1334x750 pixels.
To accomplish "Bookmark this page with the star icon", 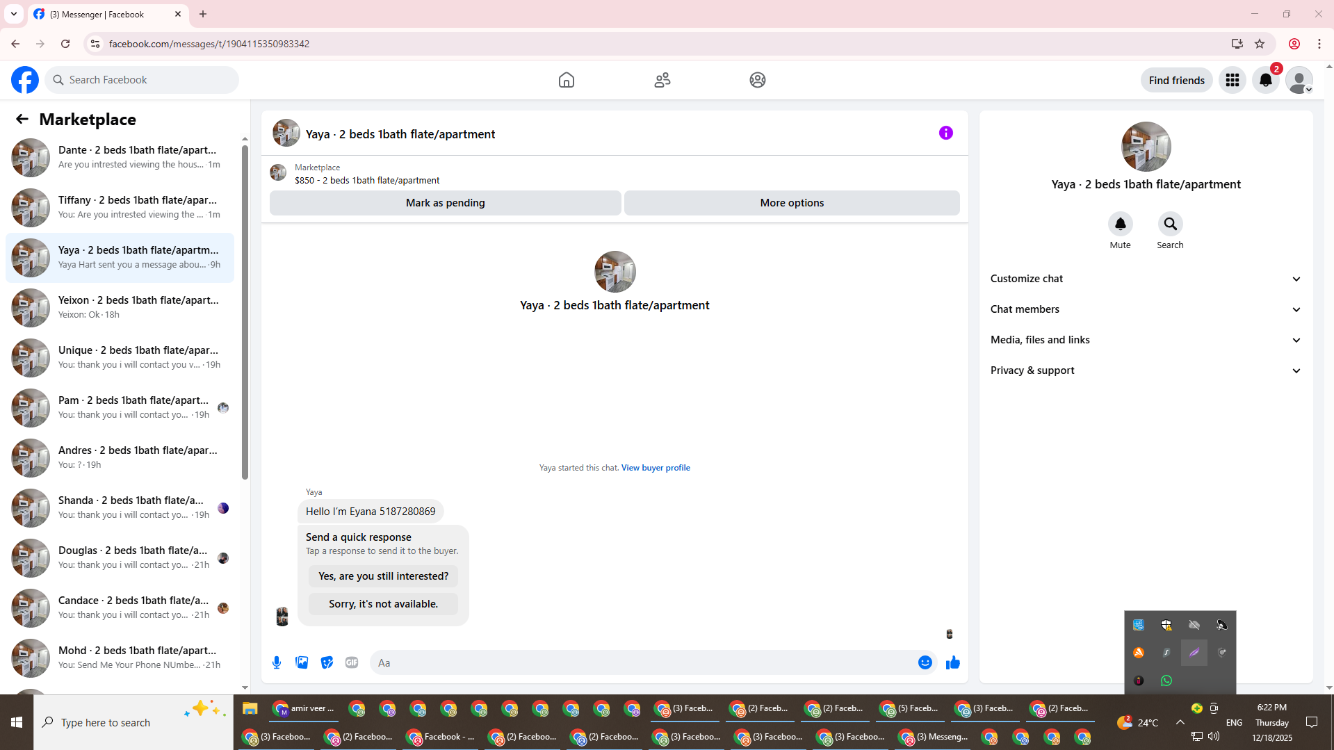I will (x=1260, y=44).
